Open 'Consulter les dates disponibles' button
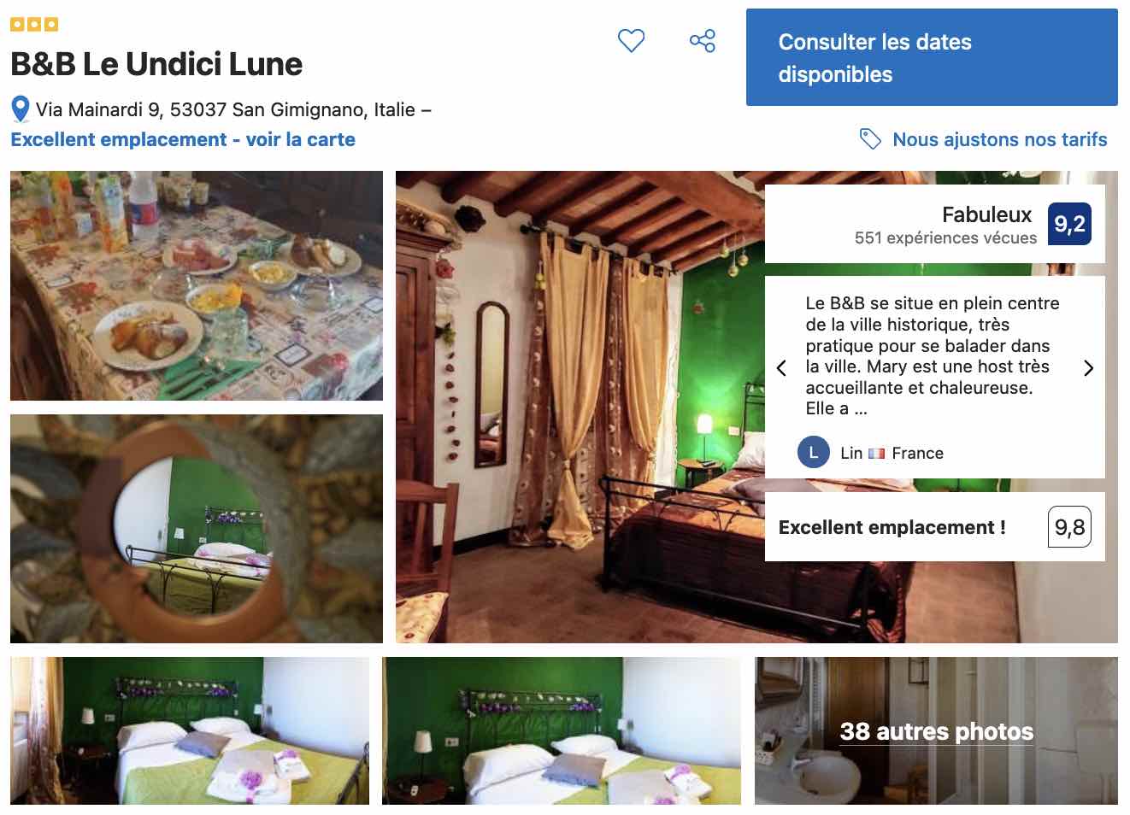Screen dimensions: 1130x815 [x=932, y=57]
